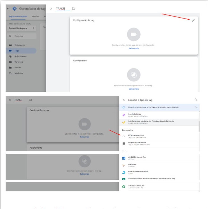Click the Imagem personalizada picture icon
This screenshot has width=208, height=209.
point(124,144)
